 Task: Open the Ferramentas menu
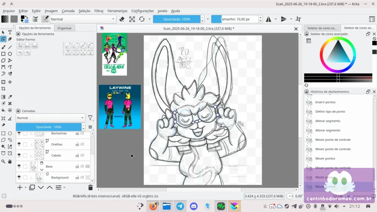117,11
